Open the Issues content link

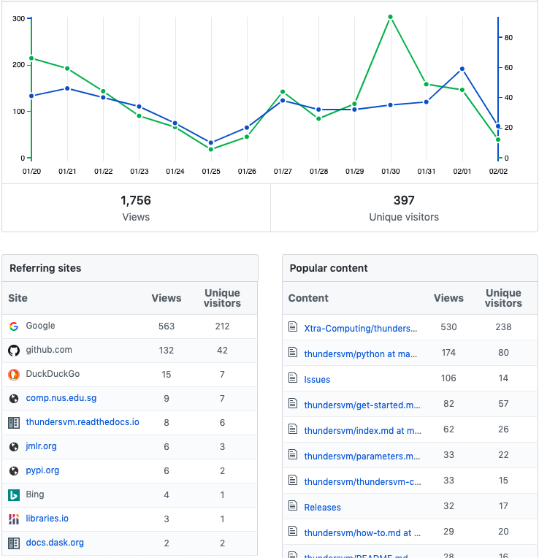tap(317, 380)
